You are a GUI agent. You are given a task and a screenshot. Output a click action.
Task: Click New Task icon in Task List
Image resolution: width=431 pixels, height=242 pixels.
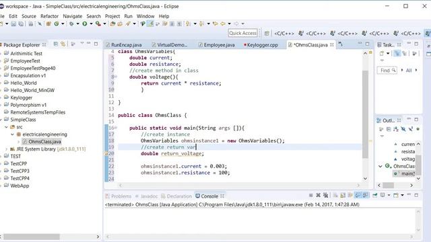pos(382,54)
